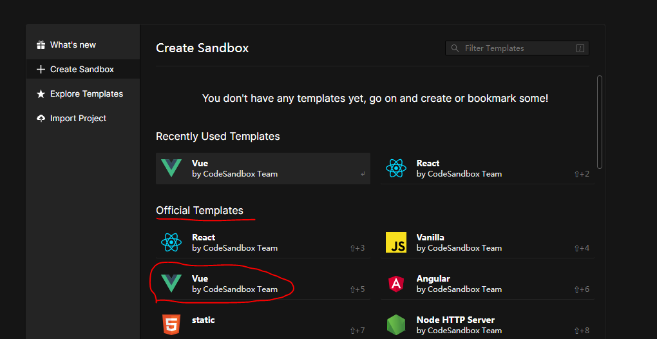Click the React logo under Official Templates

[x=171, y=242]
